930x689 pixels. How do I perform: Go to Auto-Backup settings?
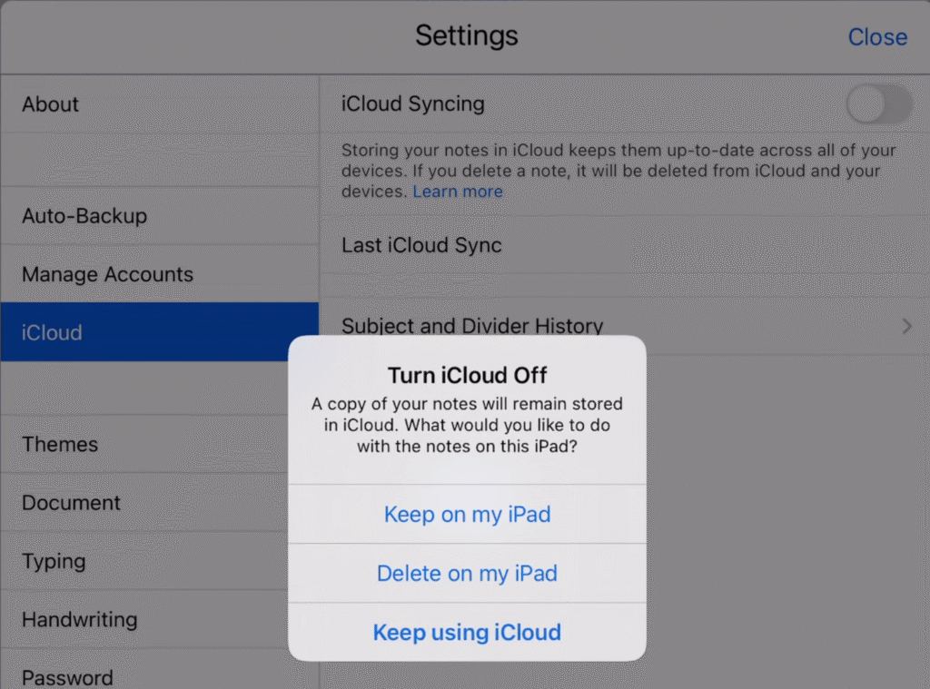(x=160, y=216)
